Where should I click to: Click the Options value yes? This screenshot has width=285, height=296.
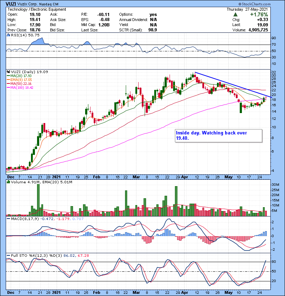point(153,15)
